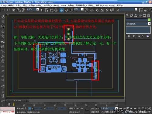Toggle the pin stack icon below the modifier stack

click(128, 36)
